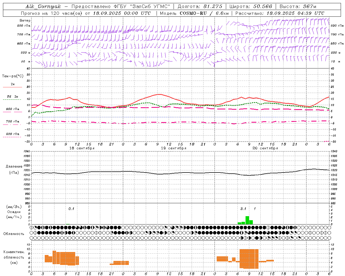This screenshot has width=345, height=276.
Task: Click the 20 сентября date label
Action: tap(265, 148)
